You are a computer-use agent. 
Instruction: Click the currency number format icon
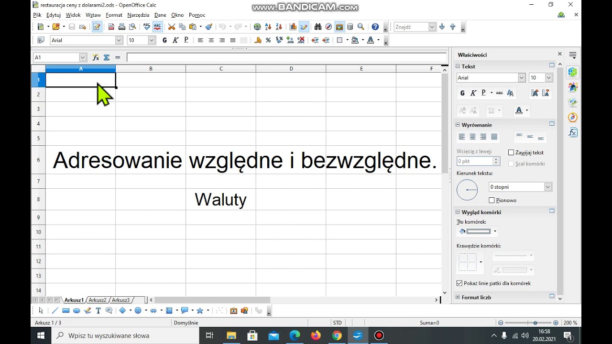click(258, 40)
